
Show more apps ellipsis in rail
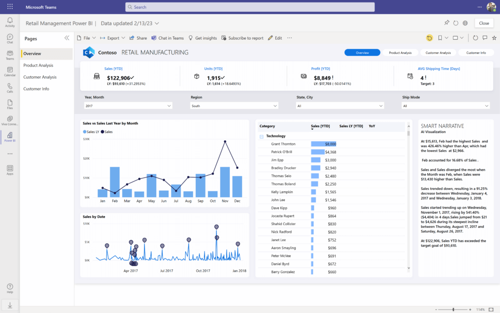pos(10,154)
